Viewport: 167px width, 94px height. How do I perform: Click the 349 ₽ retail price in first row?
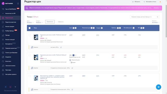tap(84, 35)
